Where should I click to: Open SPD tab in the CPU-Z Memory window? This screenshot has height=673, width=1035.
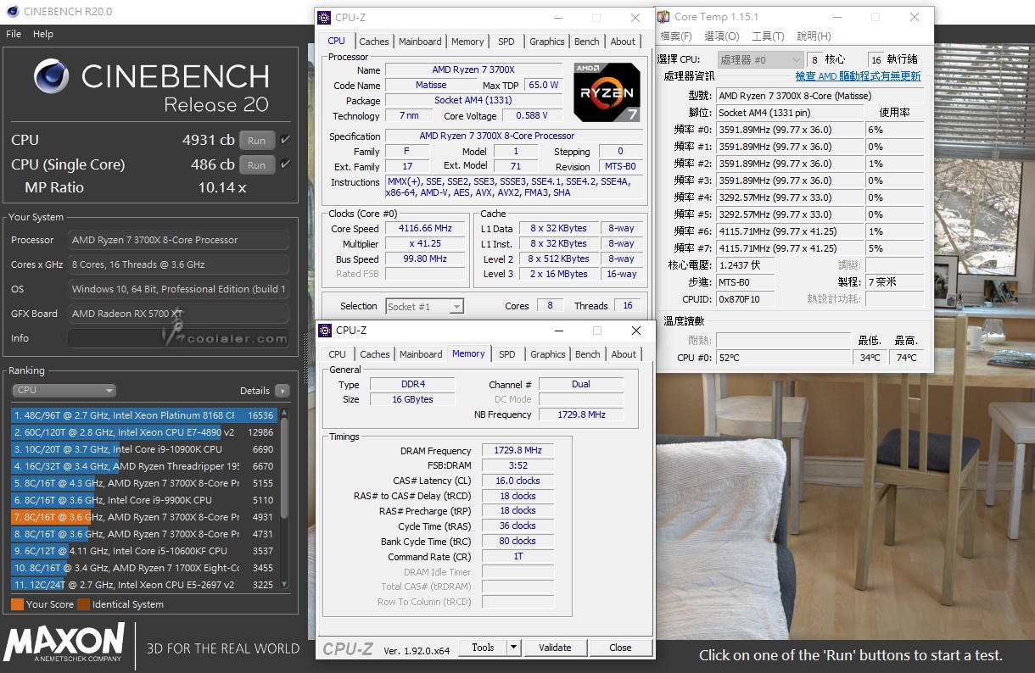[x=507, y=354]
